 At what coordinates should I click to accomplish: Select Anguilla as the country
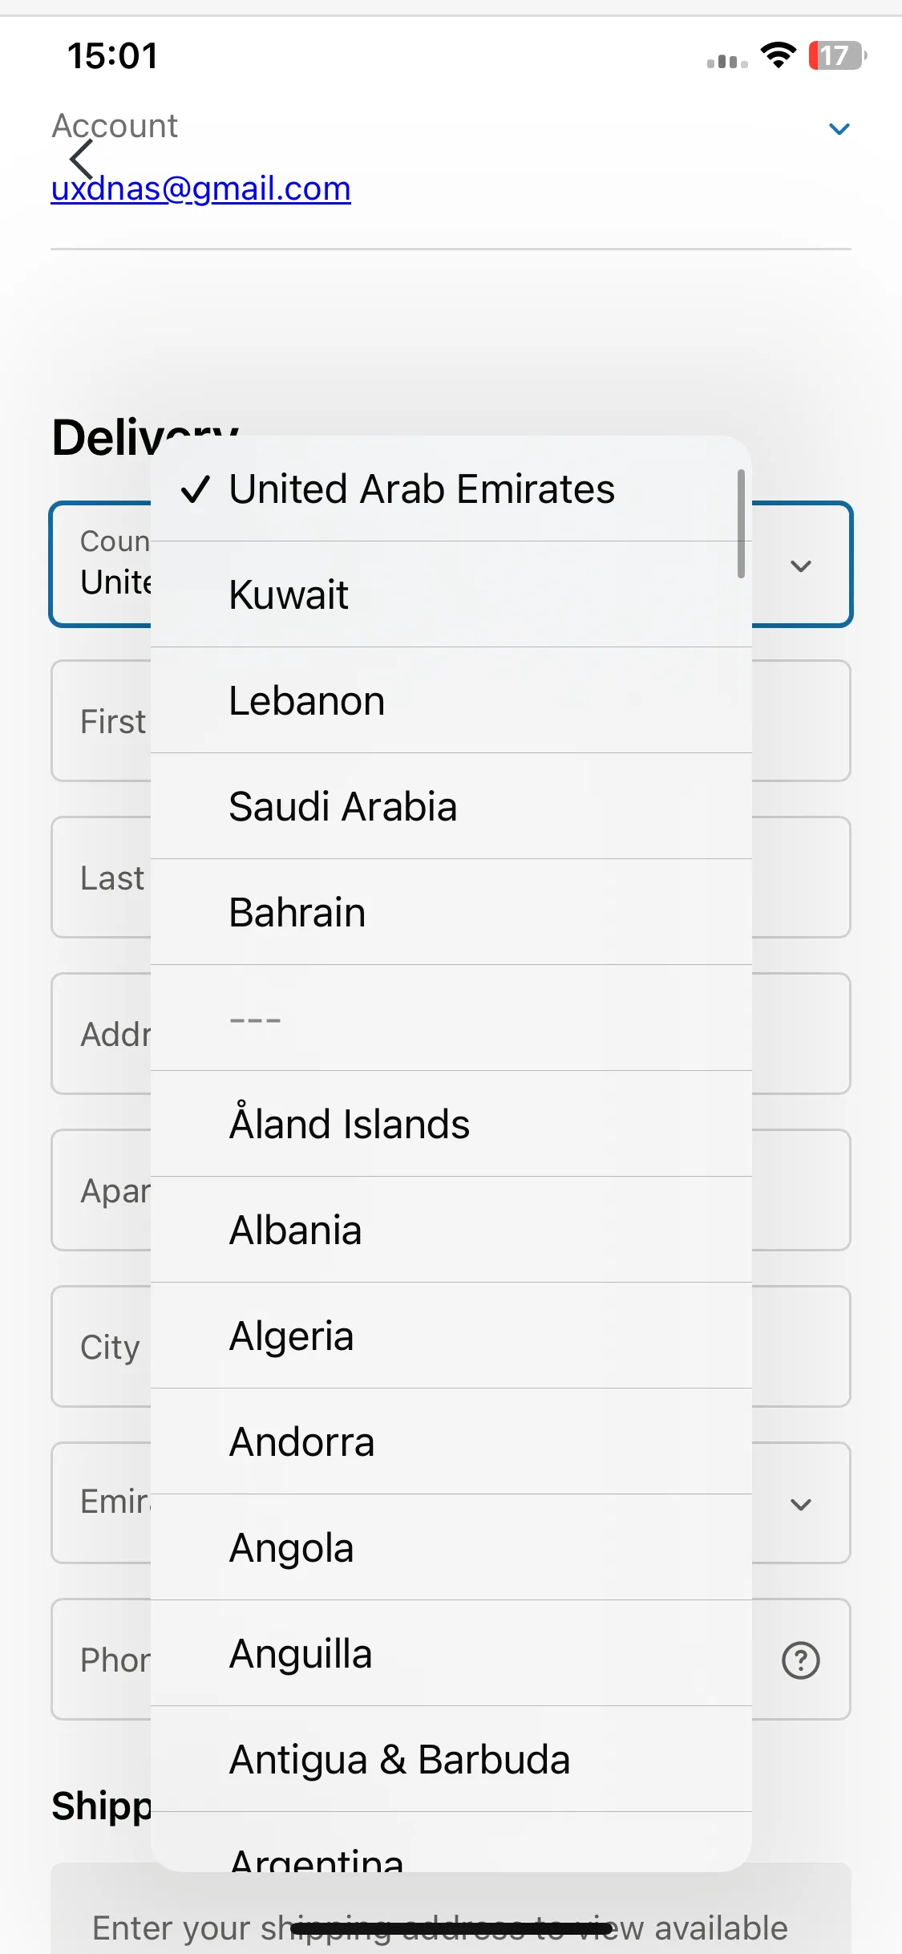pos(451,1653)
